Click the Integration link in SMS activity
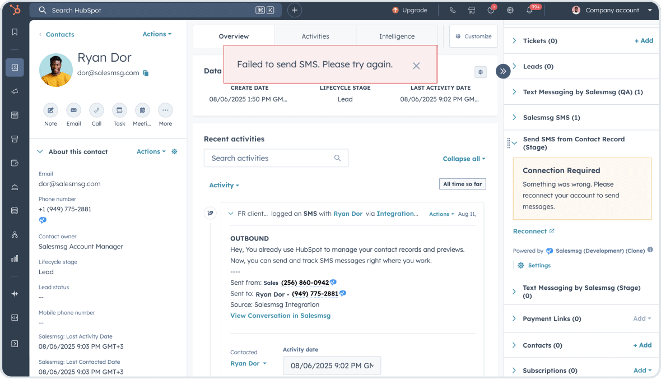This screenshot has height=379, width=661. [x=397, y=214]
